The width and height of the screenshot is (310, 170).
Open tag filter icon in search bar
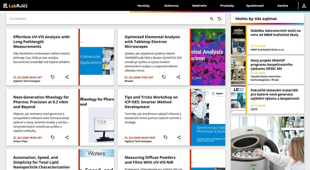[219, 19]
